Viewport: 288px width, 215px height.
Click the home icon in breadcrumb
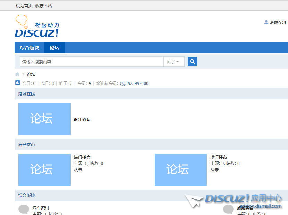(17, 74)
